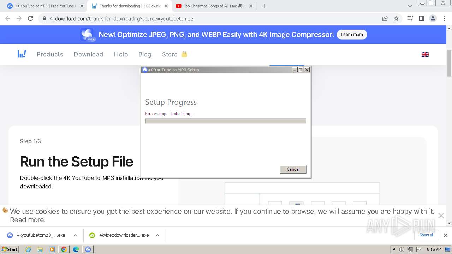
Task: Click the setup dialog title bar icon
Action: tap(144, 70)
